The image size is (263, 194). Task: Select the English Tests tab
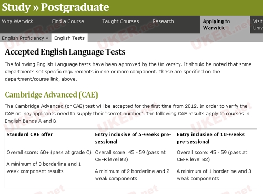[69, 38]
